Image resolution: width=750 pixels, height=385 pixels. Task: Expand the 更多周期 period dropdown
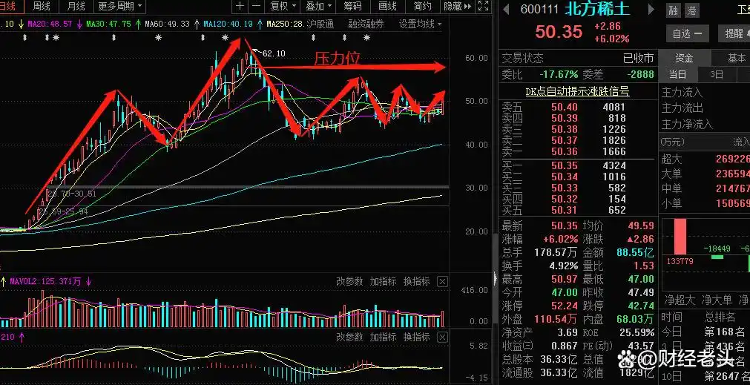(x=120, y=6)
